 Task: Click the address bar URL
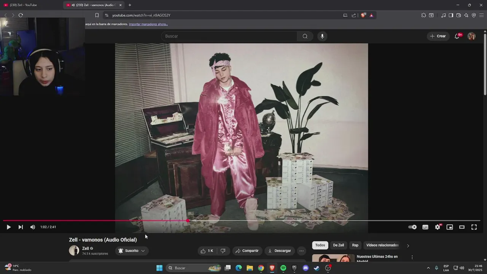point(141,15)
